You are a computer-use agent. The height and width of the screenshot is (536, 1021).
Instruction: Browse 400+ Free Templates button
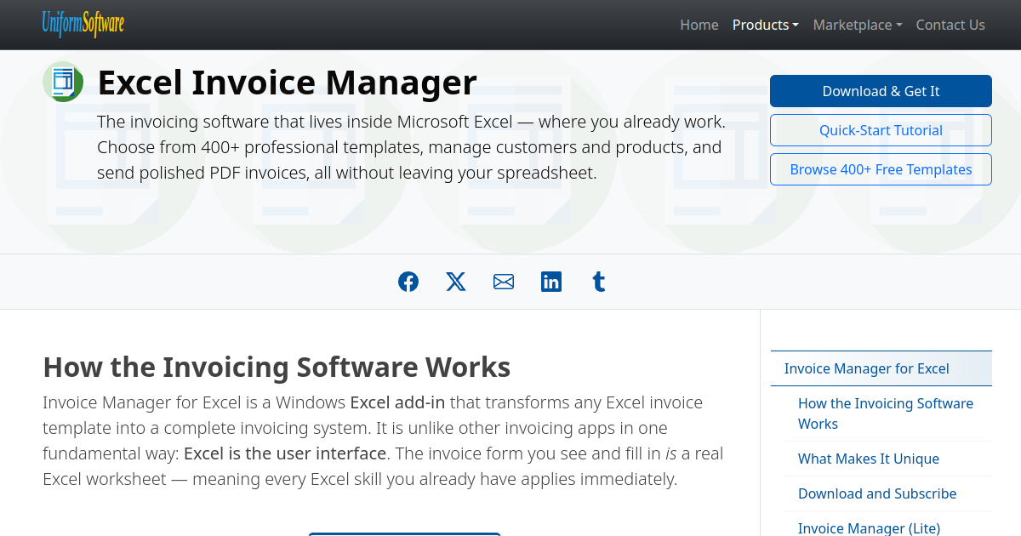(881, 169)
